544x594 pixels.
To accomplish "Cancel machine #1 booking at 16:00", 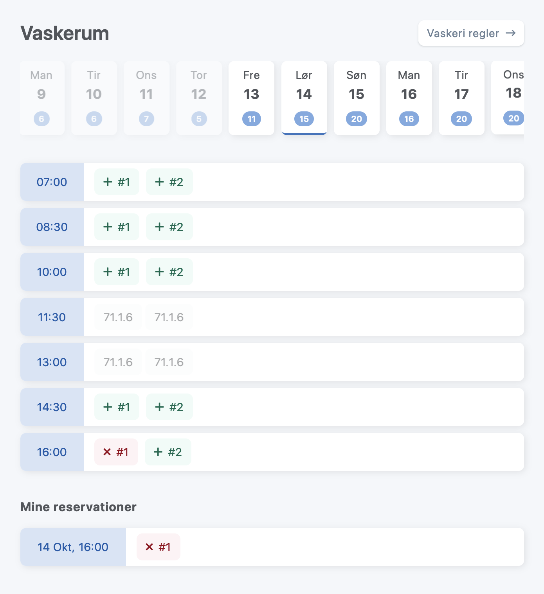I will (116, 452).
